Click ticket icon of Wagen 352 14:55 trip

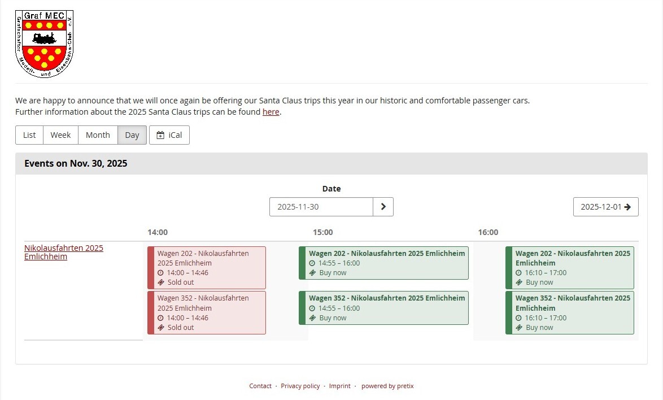[313, 318]
